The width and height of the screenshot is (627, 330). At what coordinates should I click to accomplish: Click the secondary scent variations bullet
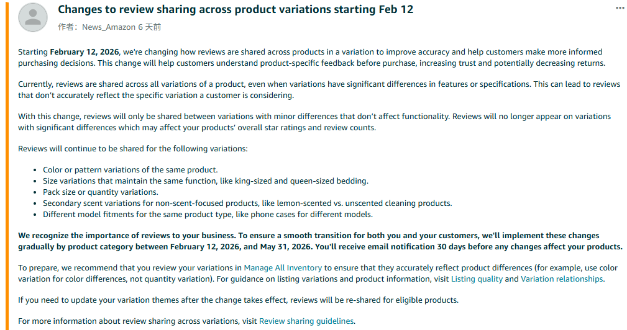coord(247,203)
